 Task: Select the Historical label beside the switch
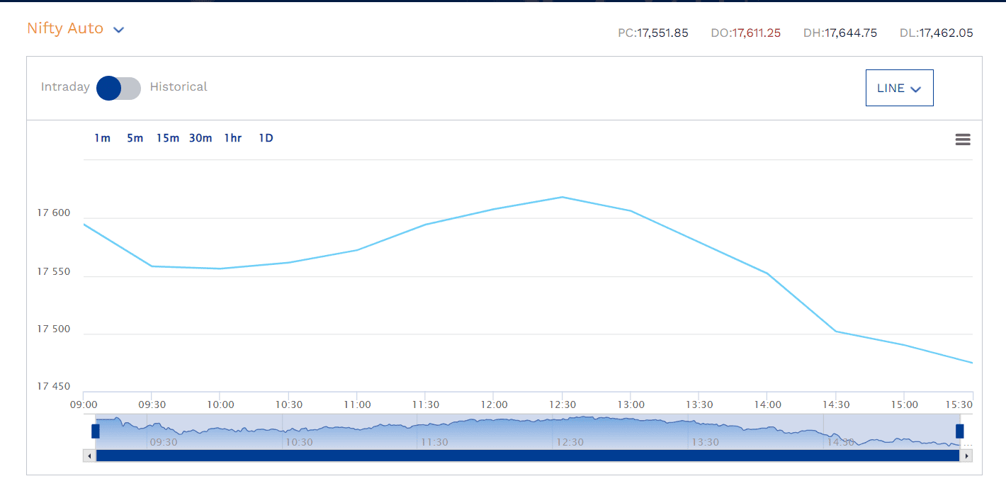(x=179, y=87)
